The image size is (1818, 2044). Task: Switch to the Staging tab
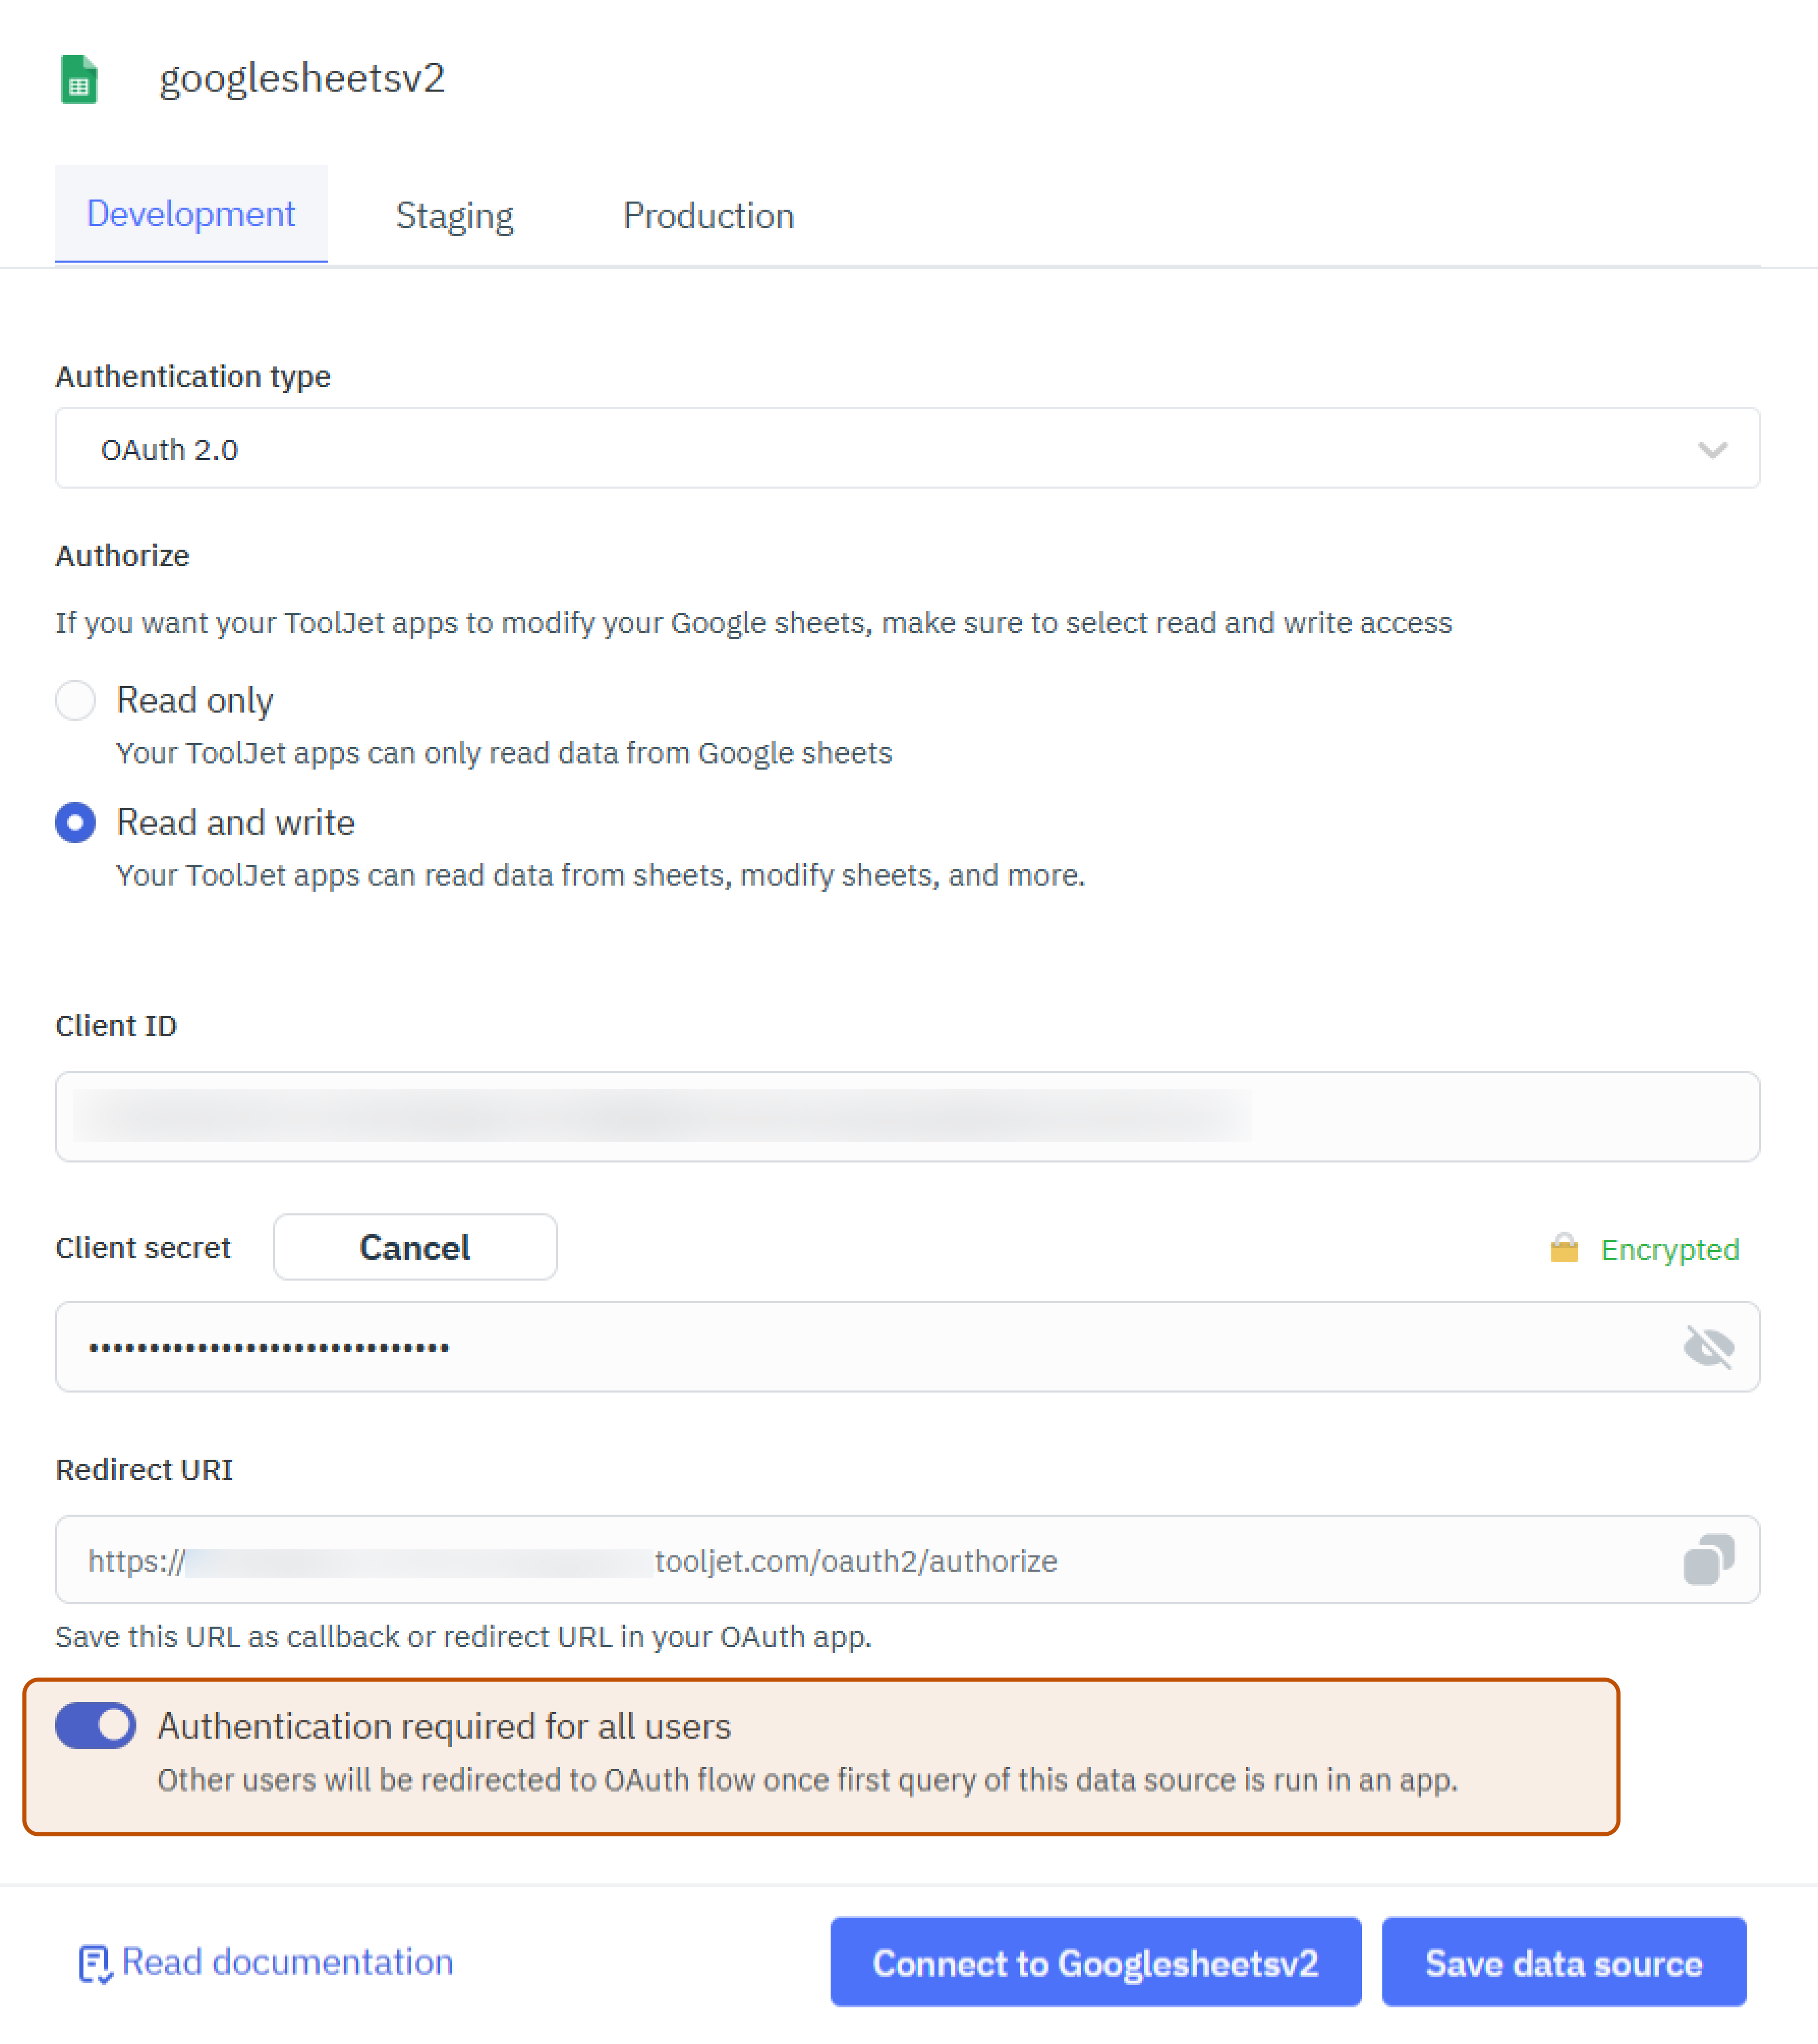click(x=455, y=214)
